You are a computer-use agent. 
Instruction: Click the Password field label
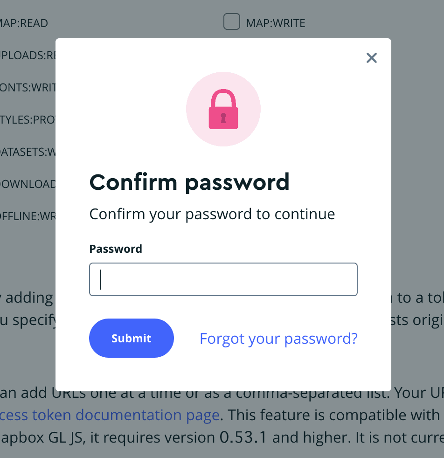(x=116, y=249)
